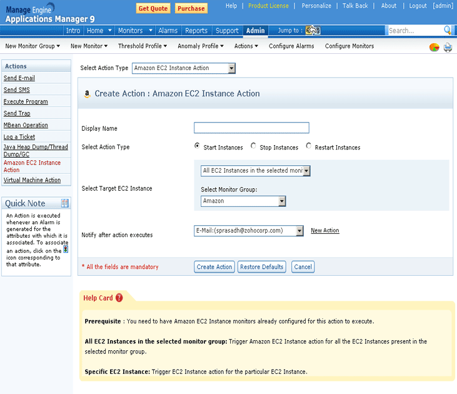Open the Personalize link

tap(316, 6)
